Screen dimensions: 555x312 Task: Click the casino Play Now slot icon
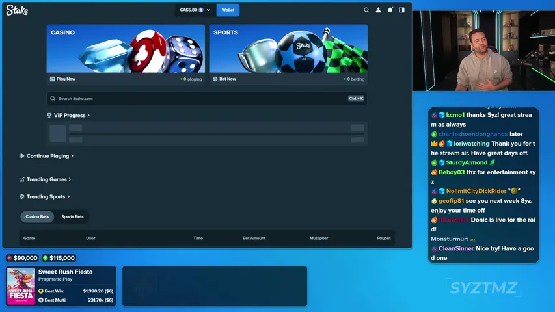(x=53, y=79)
